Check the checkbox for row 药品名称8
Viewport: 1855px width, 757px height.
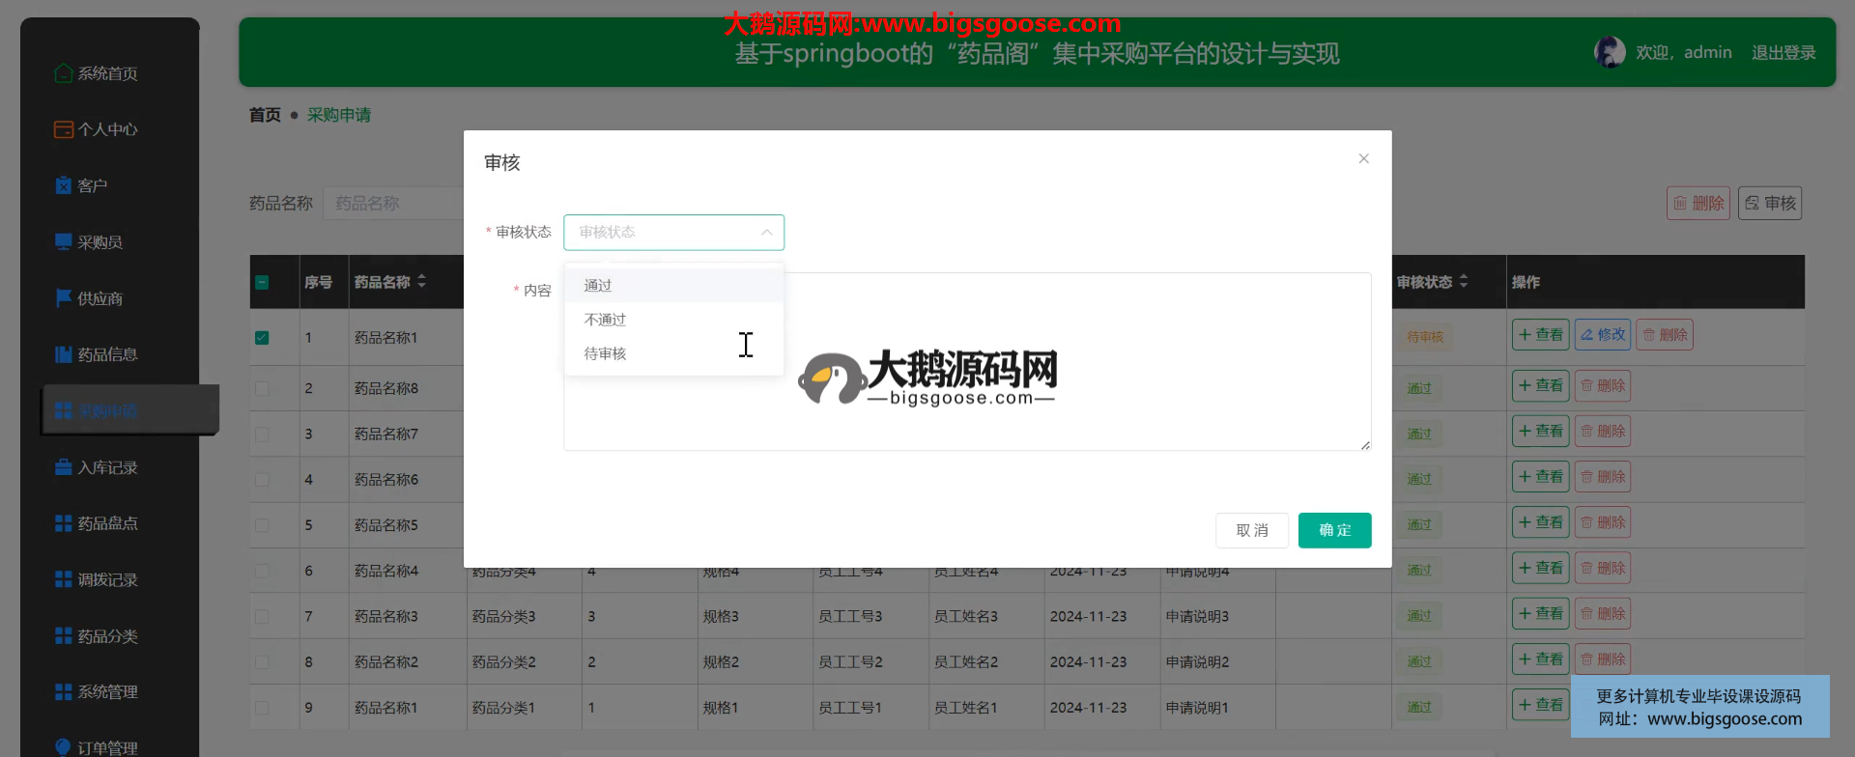tap(262, 388)
